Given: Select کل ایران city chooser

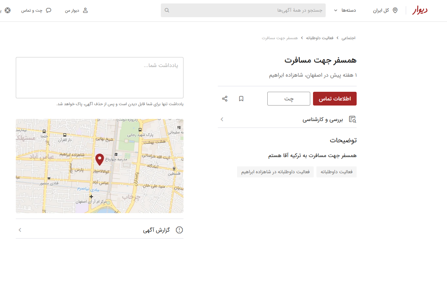Looking at the screenshot, I should coord(385,10).
